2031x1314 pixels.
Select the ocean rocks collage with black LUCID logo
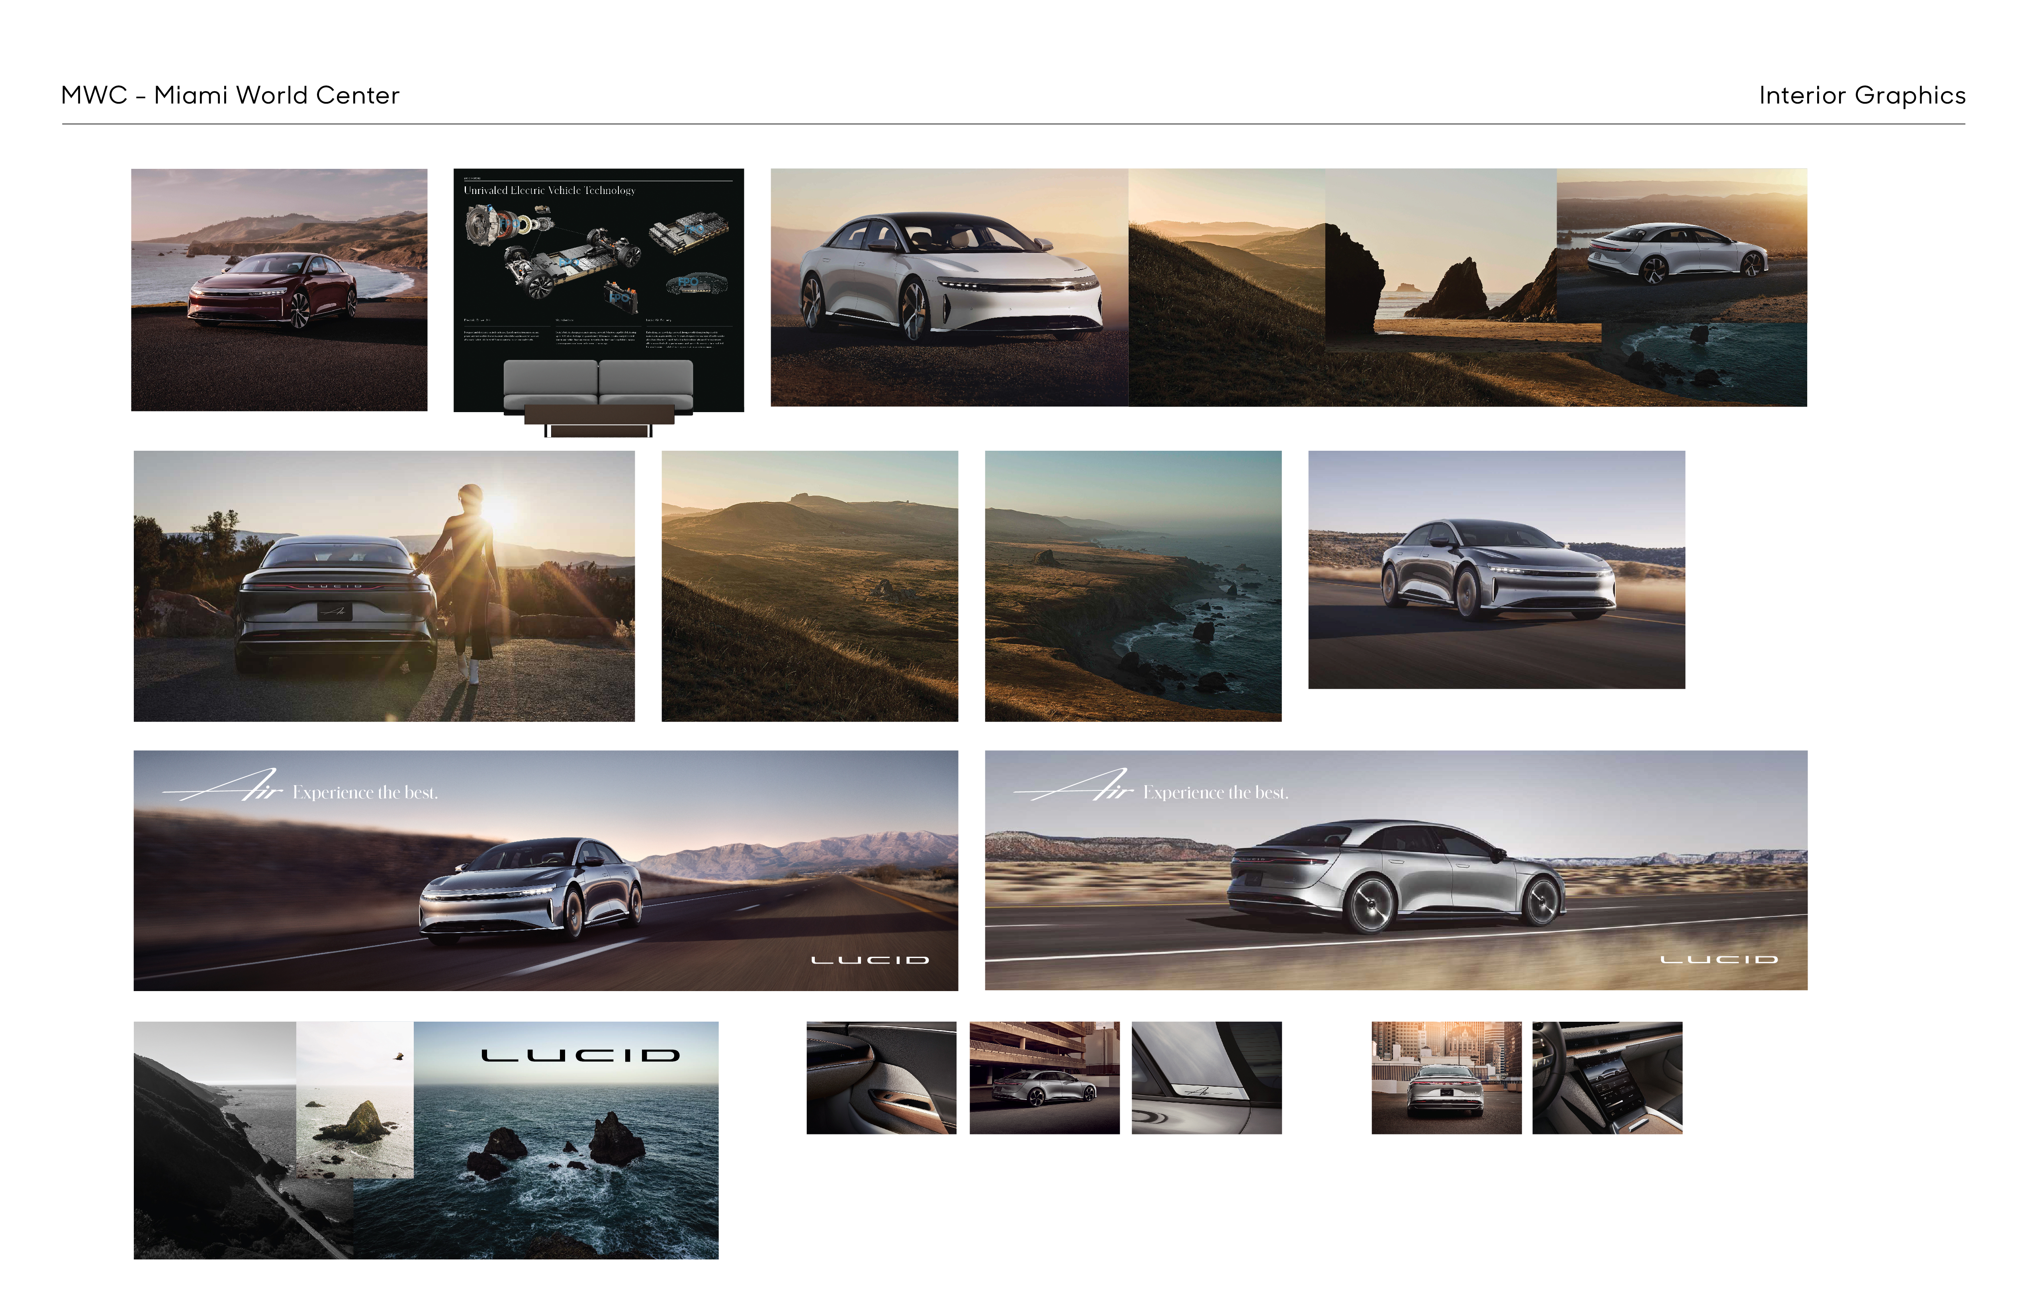[x=426, y=1140]
